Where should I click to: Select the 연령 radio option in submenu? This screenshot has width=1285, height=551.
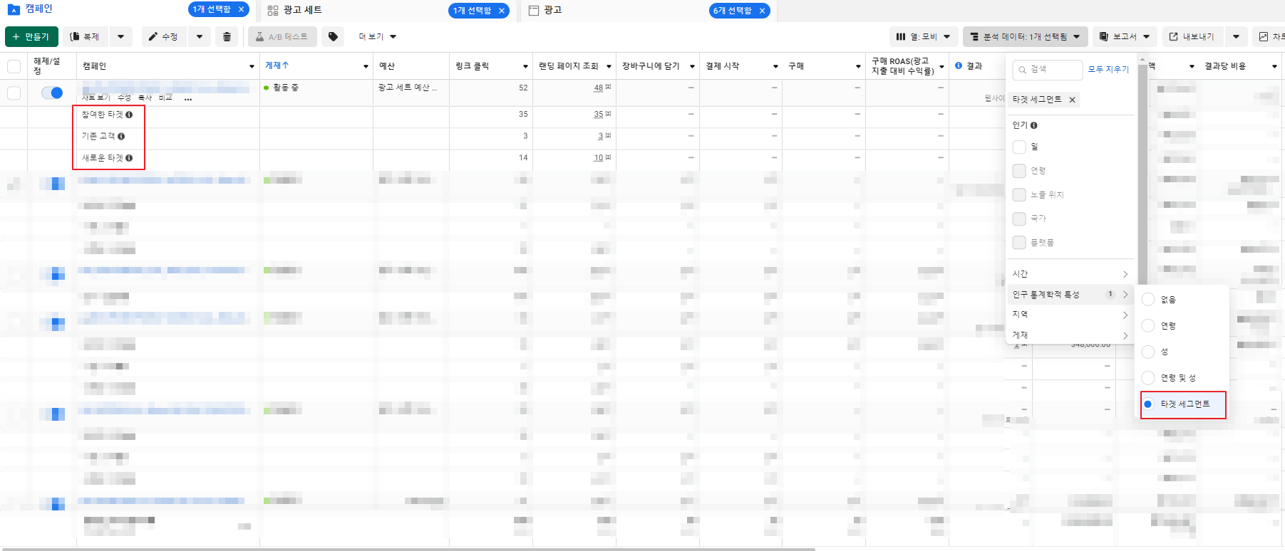[x=1148, y=325]
